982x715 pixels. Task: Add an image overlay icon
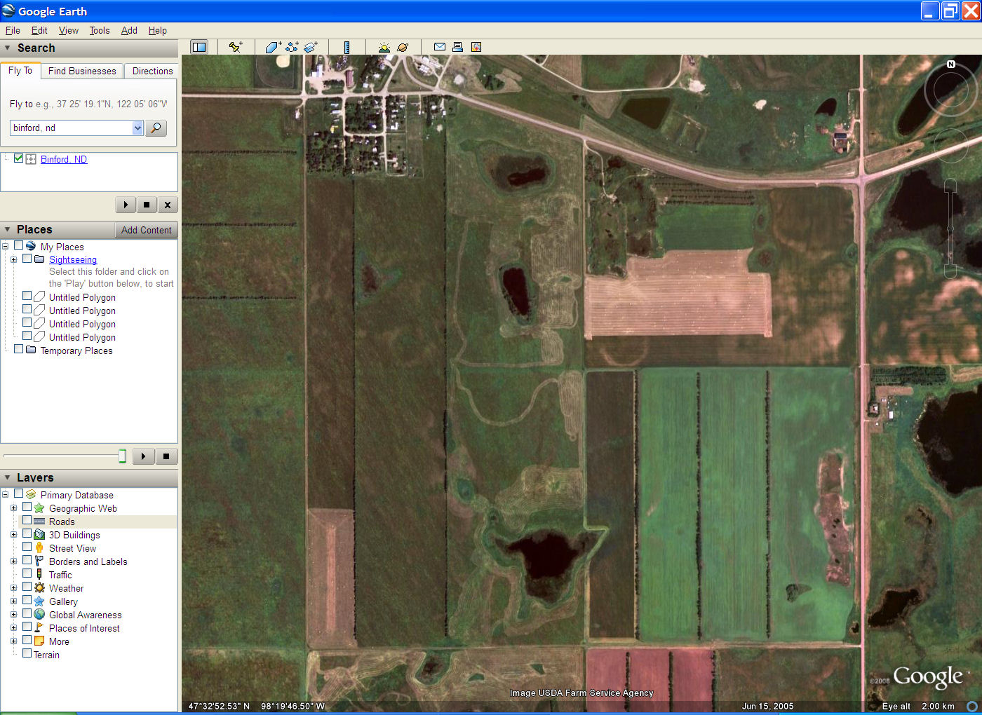click(x=311, y=47)
